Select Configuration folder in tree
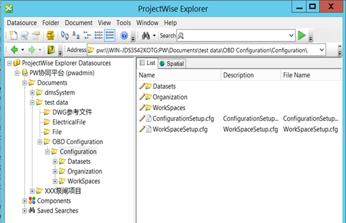 [x=78, y=151]
